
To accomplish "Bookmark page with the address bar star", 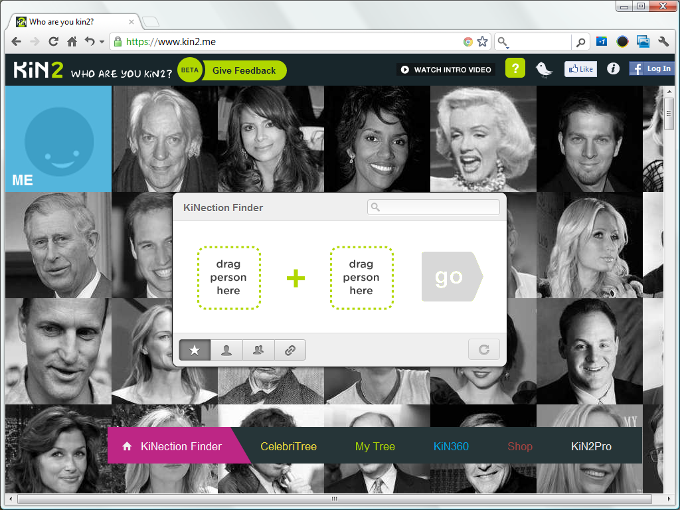I will (483, 42).
